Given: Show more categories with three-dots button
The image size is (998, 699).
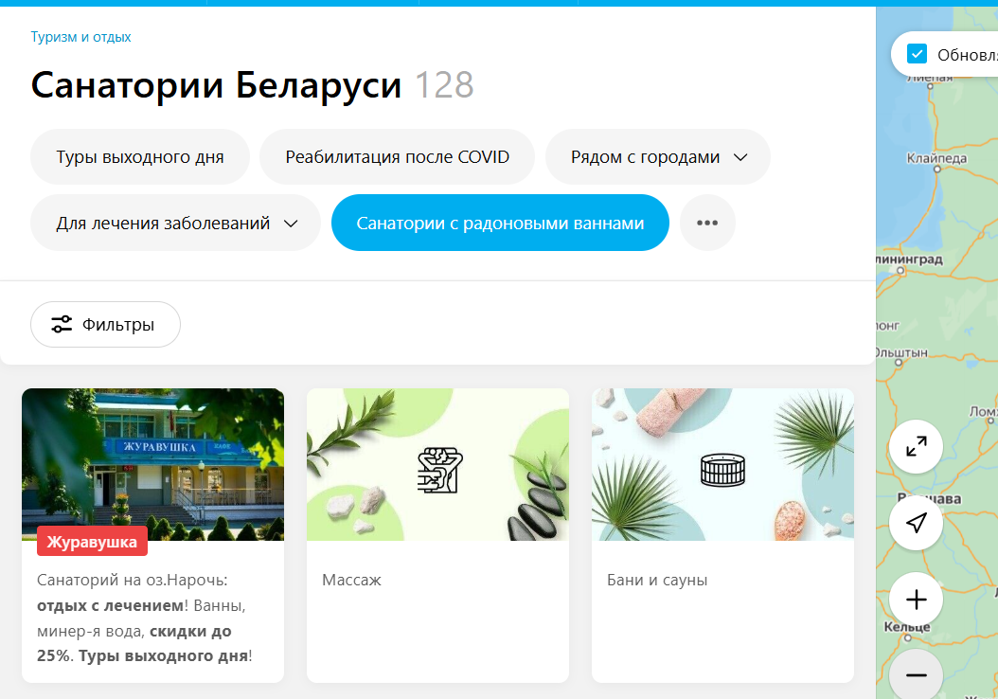Looking at the screenshot, I should [707, 223].
